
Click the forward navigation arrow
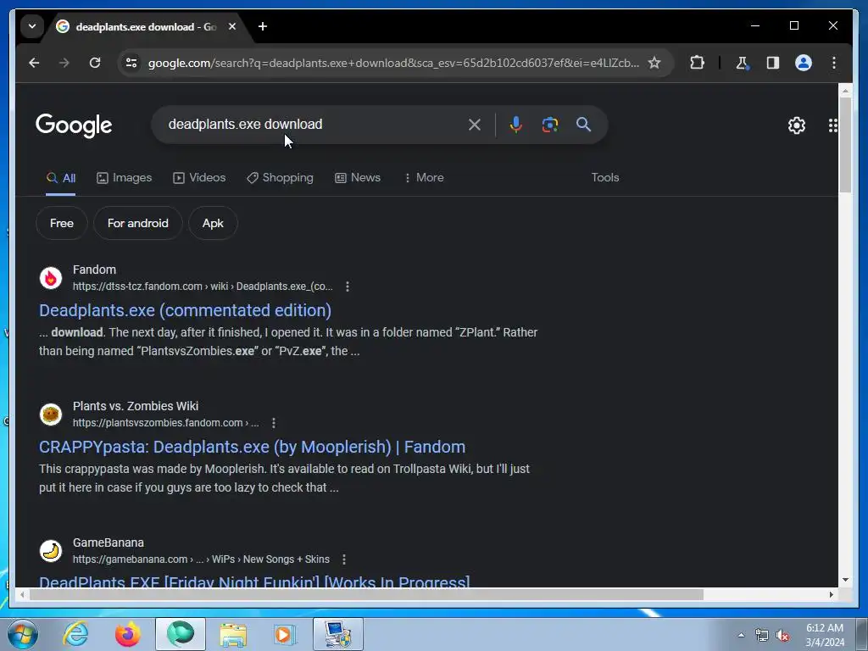pyautogui.click(x=64, y=63)
